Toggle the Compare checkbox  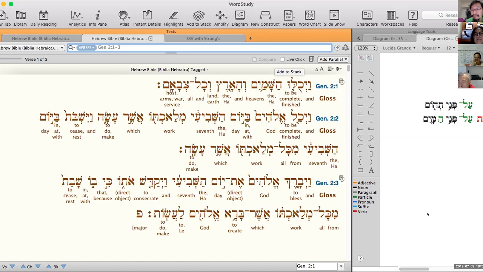tap(254, 59)
